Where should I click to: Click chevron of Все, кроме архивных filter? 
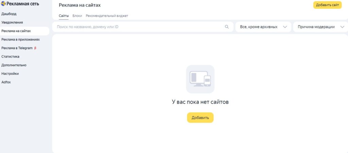click(285, 27)
